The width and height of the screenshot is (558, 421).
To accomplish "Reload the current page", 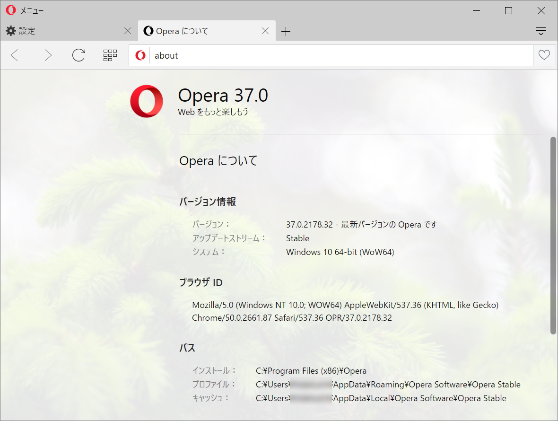I will pyautogui.click(x=78, y=55).
